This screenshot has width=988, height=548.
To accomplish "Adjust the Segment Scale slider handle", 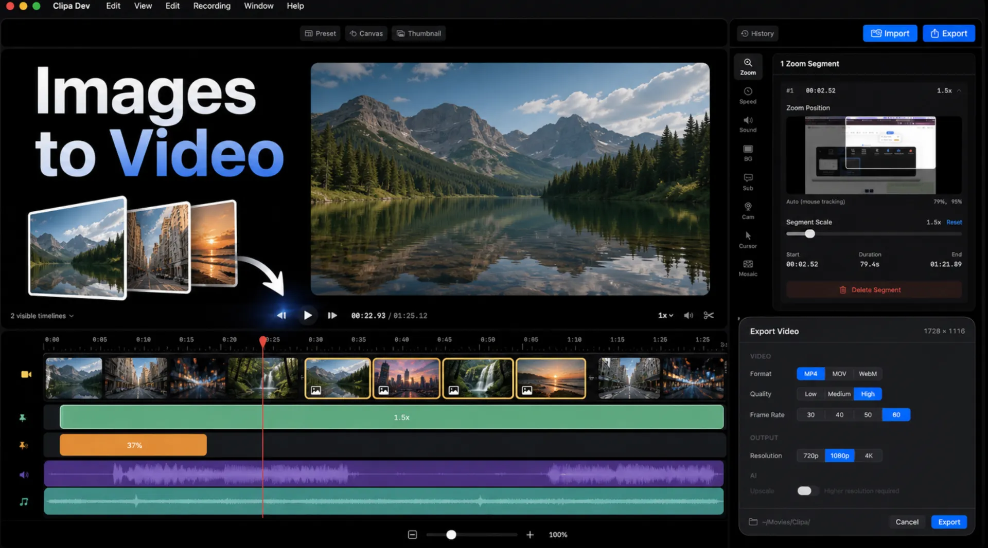I will click(x=810, y=234).
